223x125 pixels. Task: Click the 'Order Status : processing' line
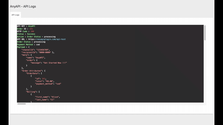pyautogui.click(x=31, y=42)
